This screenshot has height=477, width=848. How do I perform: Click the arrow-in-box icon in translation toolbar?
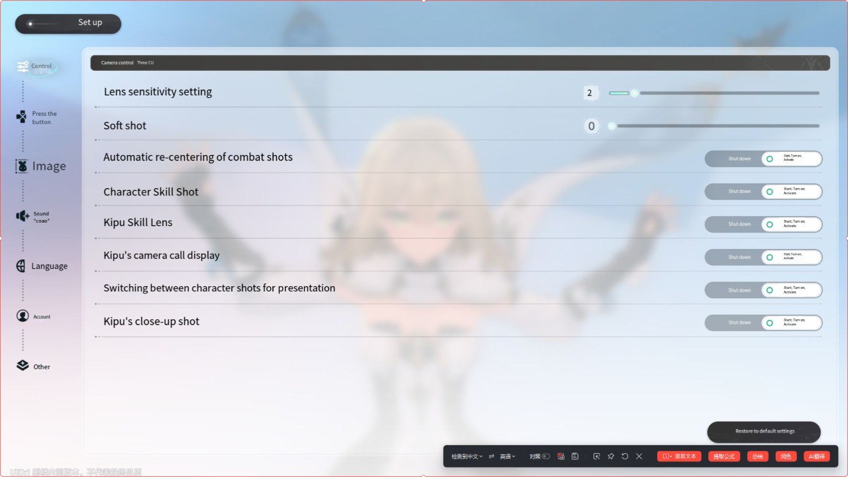coord(597,456)
